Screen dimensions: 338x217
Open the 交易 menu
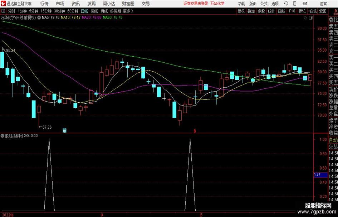click(146, 4)
